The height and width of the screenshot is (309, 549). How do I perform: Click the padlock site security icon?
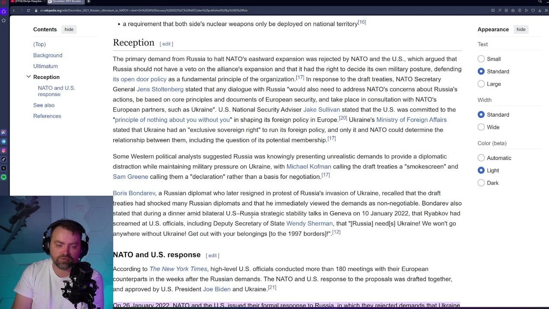click(x=36, y=10)
